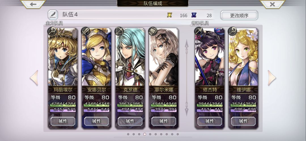Click the 更改顺序 button
This screenshot has height=141, width=306.
coord(239,15)
